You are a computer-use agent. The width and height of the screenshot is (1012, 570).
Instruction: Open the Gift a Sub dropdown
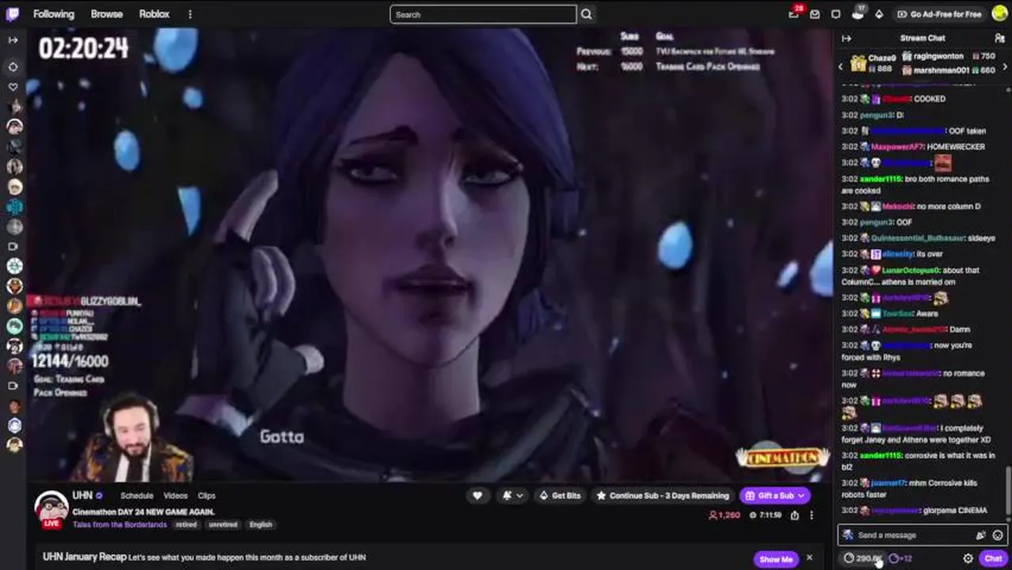(775, 496)
